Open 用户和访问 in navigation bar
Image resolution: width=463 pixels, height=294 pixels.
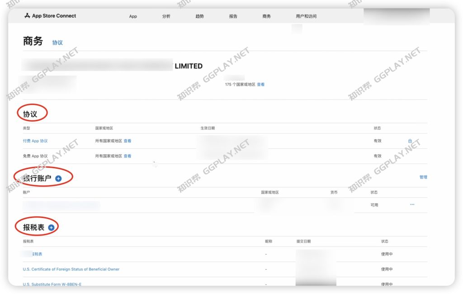[306, 16]
